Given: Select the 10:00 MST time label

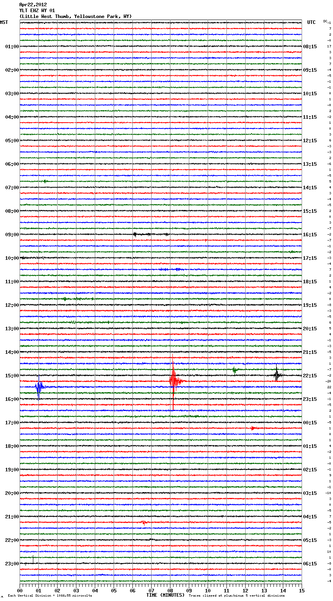Looking at the screenshot, I should 12,258.
